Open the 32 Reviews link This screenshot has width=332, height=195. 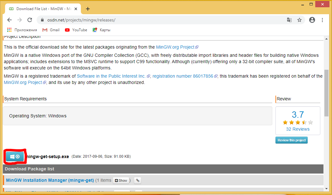coord(298,129)
